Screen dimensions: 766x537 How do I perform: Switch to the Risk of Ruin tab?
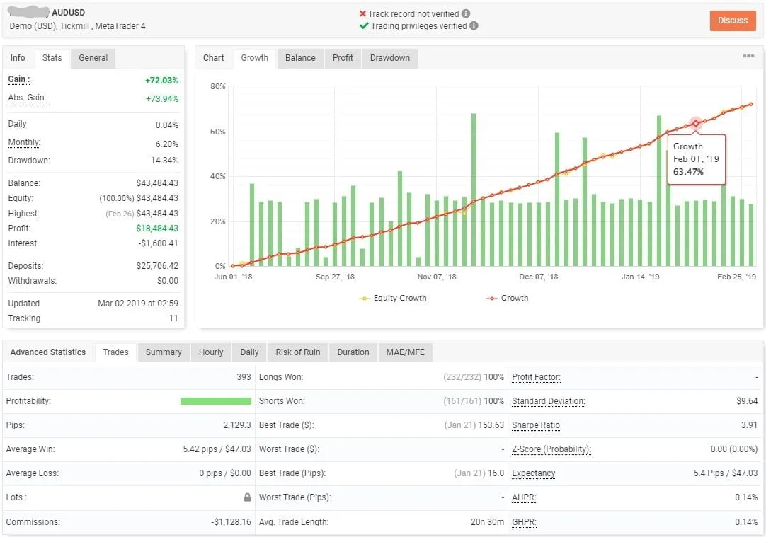[x=297, y=352]
